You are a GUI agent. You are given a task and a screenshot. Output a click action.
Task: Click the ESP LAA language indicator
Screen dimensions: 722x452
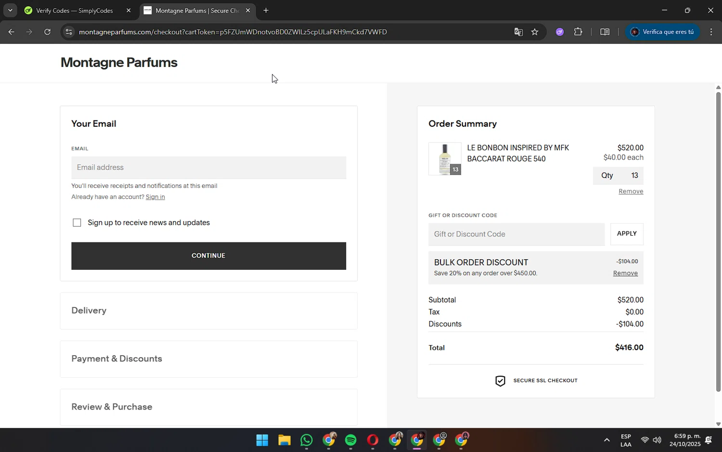coord(626,440)
